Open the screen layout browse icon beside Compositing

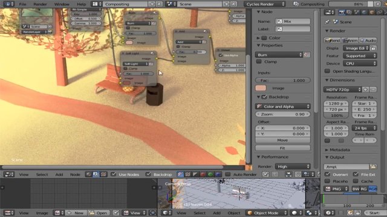97,4
